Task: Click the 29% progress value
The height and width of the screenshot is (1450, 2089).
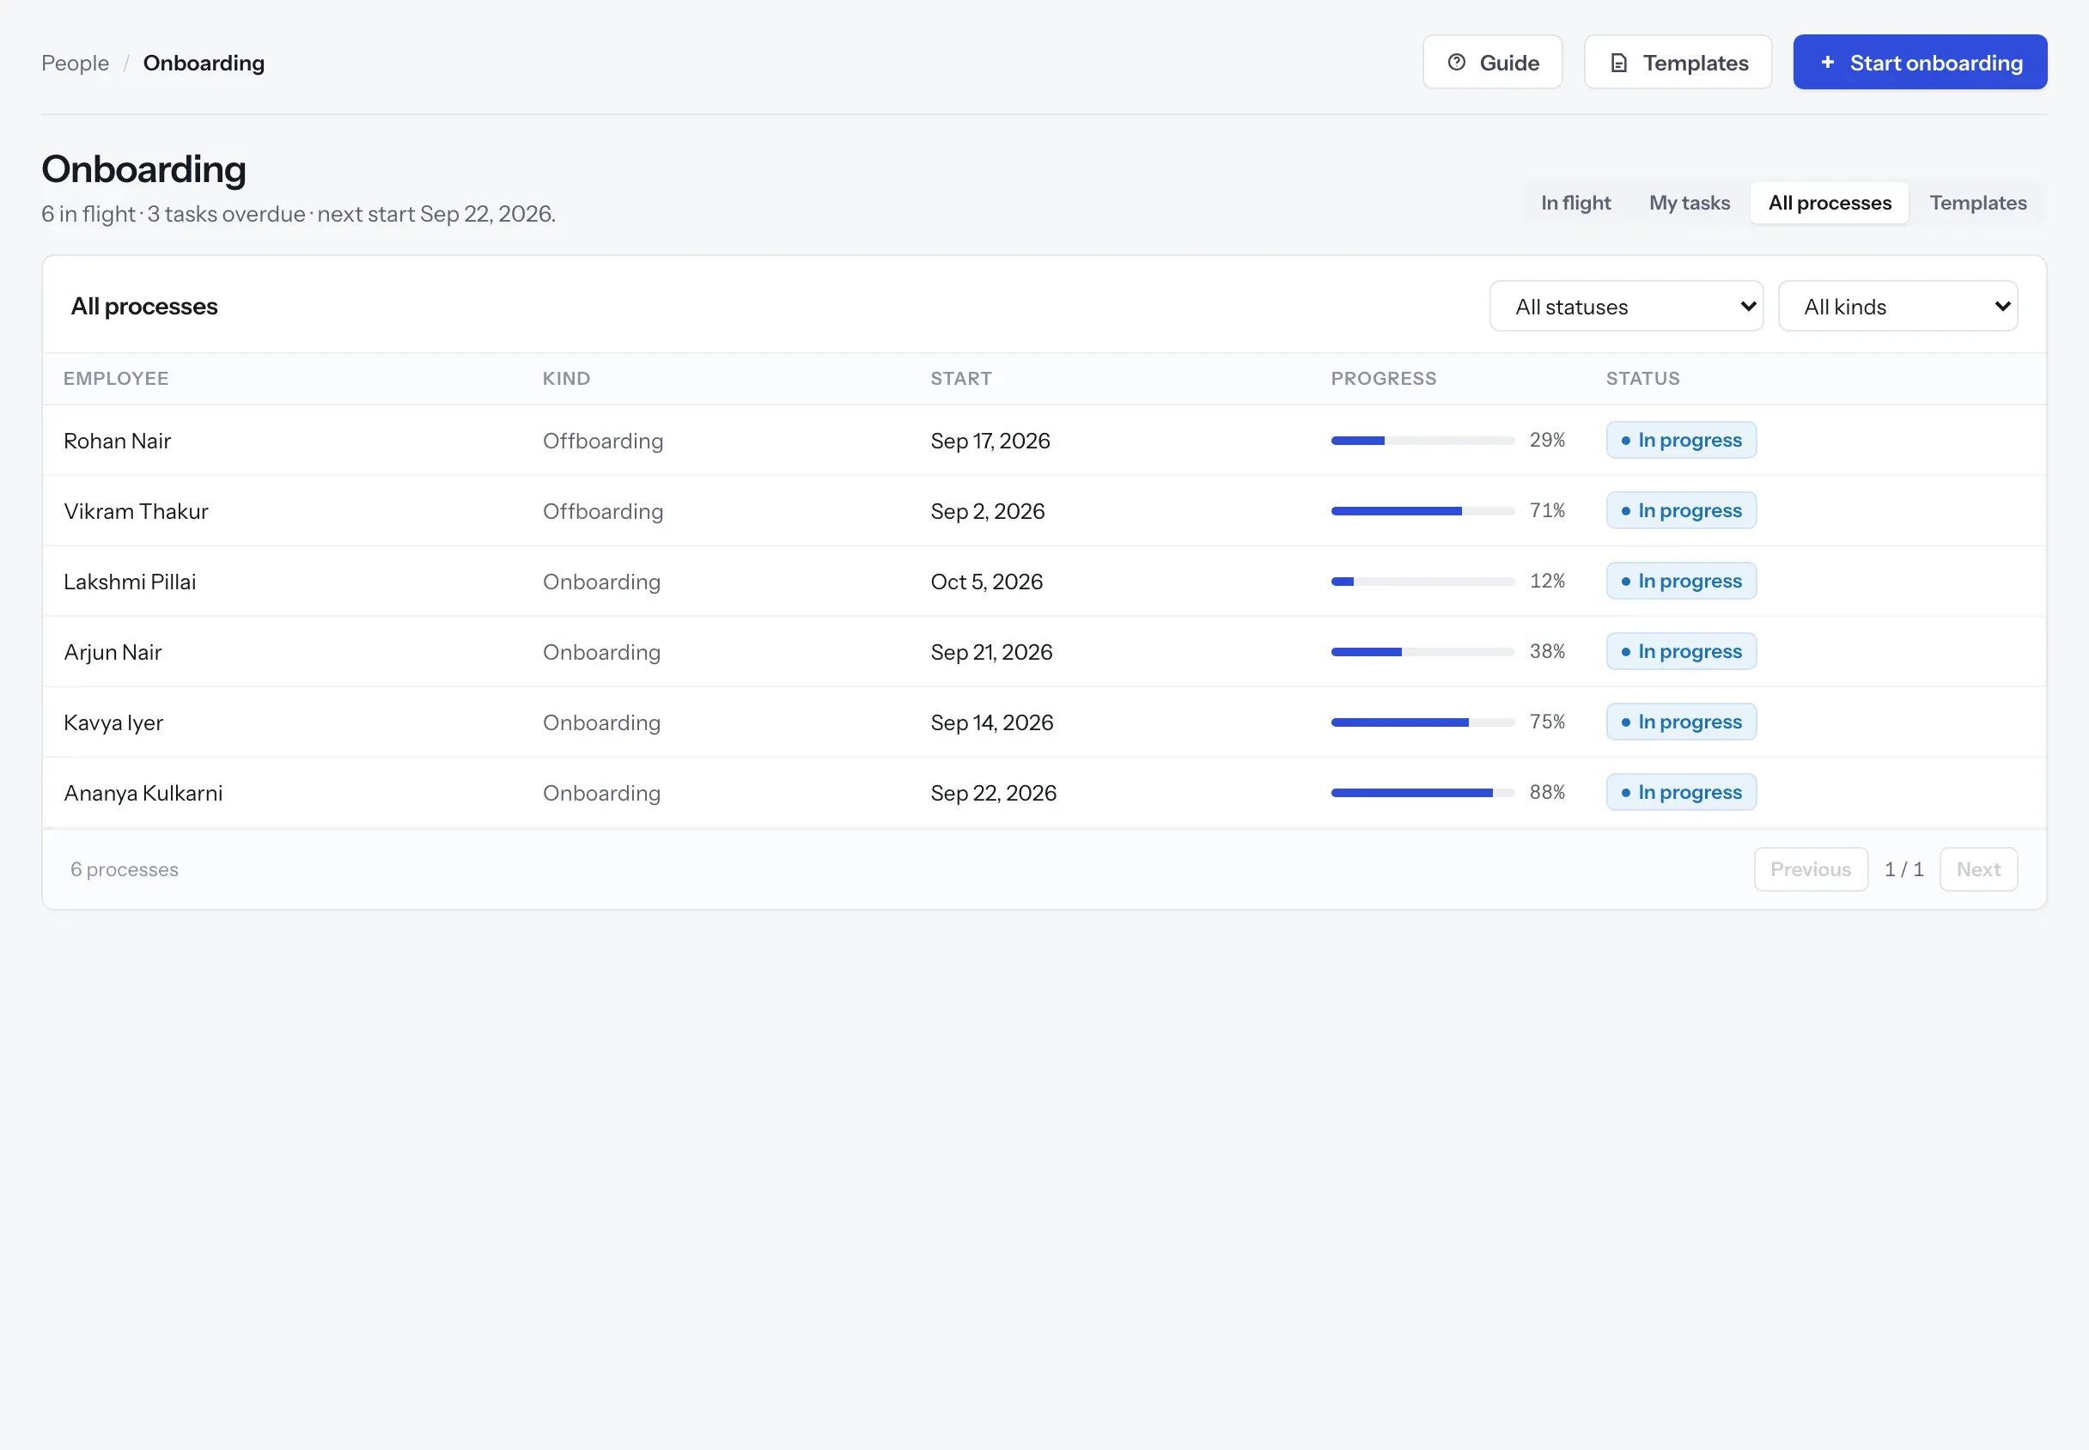Action: click(1547, 440)
